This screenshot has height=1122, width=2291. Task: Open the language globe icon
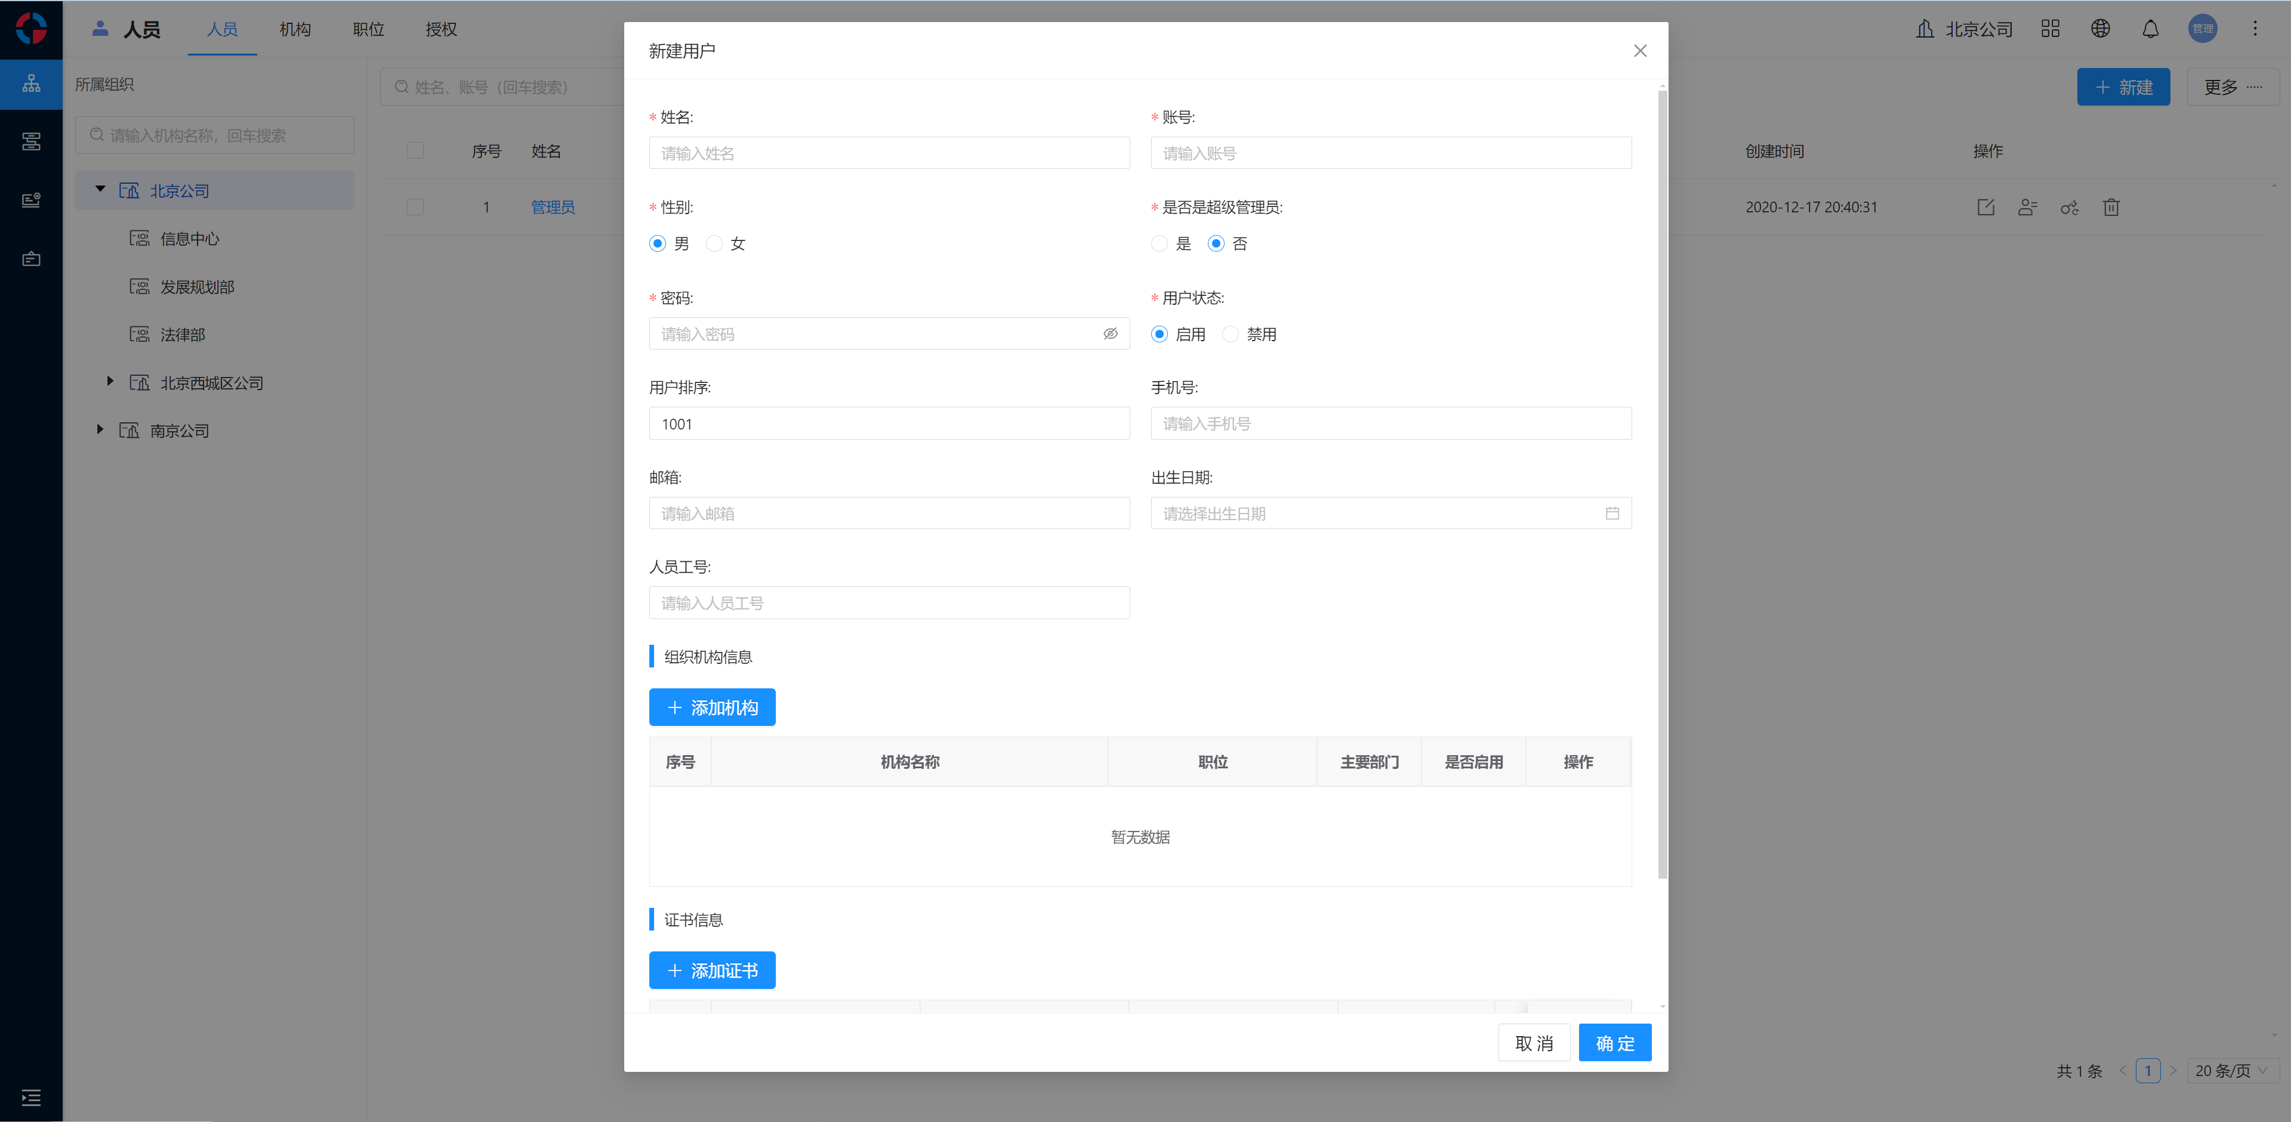2100,29
